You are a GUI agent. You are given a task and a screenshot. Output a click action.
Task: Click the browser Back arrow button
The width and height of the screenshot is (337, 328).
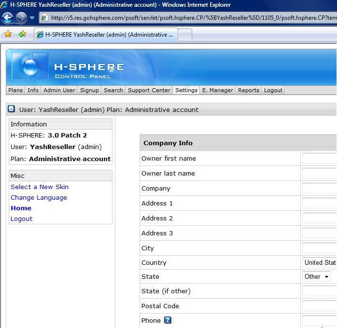point(8,18)
